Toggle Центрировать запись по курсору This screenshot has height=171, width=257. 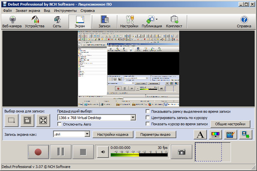(x=148, y=118)
